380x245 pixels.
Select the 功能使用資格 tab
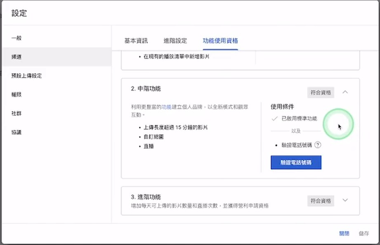coord(220,41)
